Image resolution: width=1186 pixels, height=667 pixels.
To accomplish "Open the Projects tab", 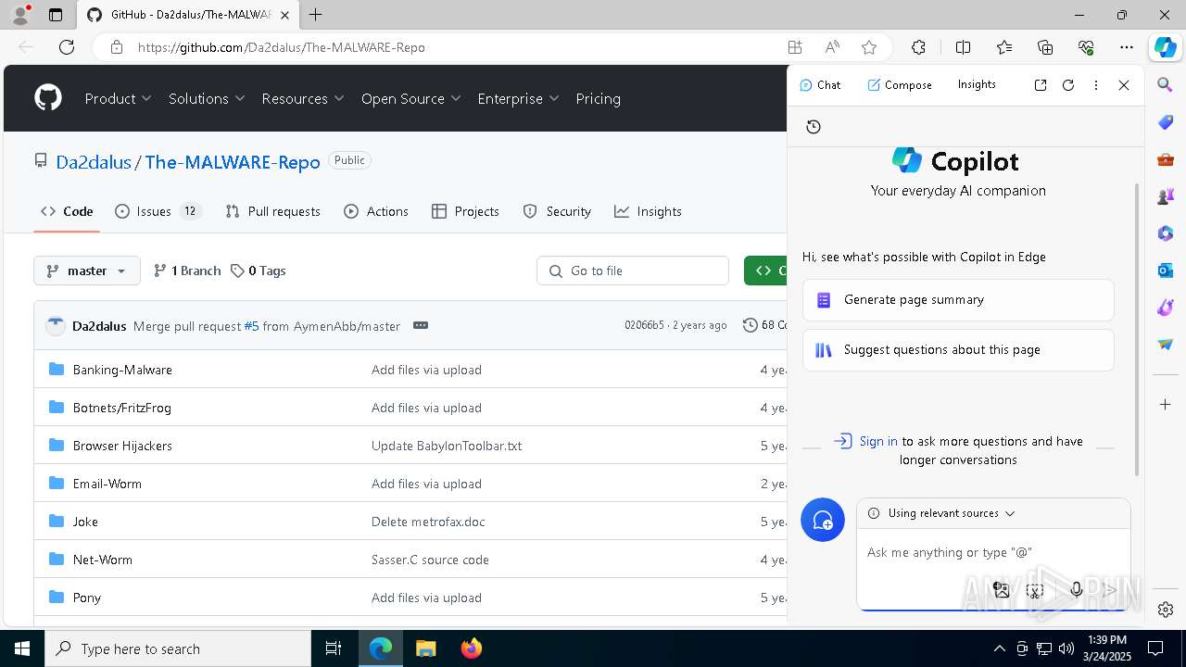I will [466, 211].
